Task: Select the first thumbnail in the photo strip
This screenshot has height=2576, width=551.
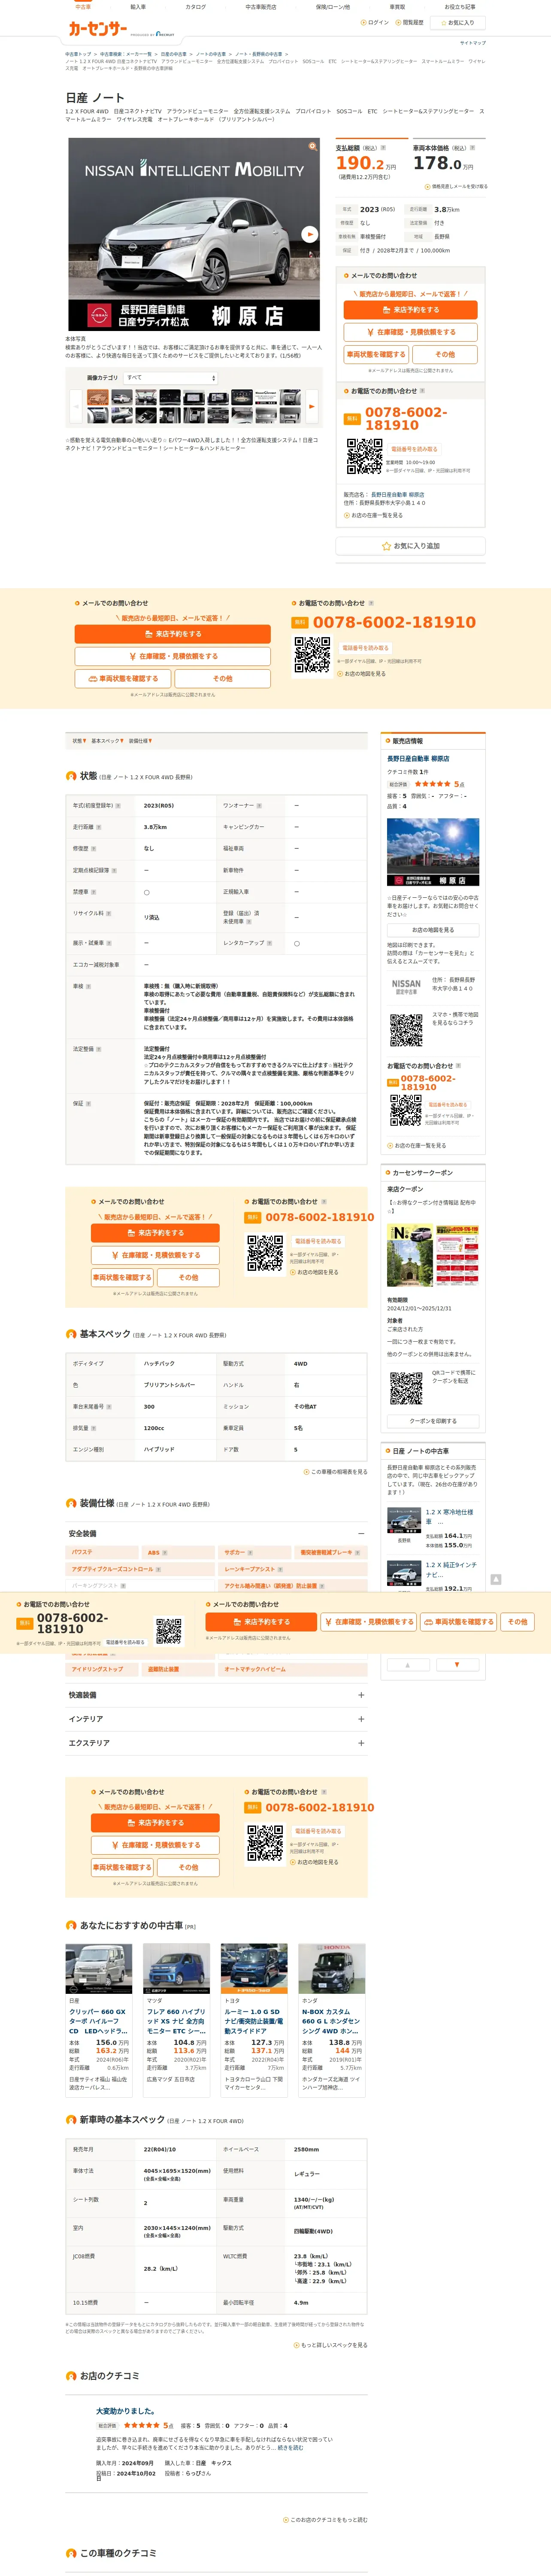Action: 97,397
